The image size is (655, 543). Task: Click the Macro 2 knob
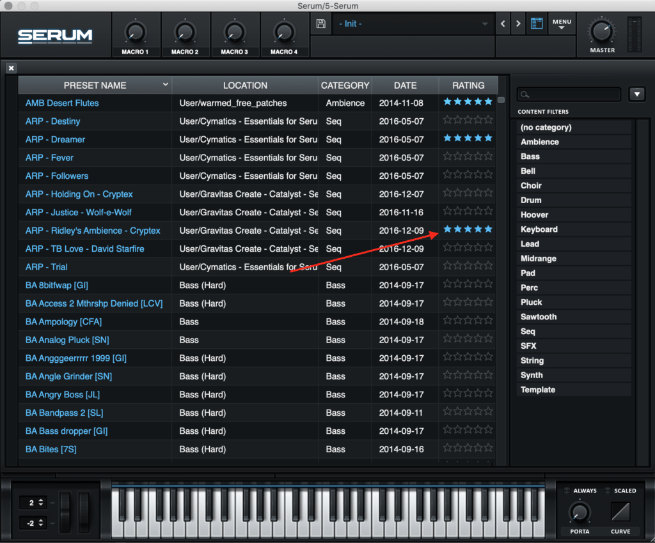[x=185, y=33]
